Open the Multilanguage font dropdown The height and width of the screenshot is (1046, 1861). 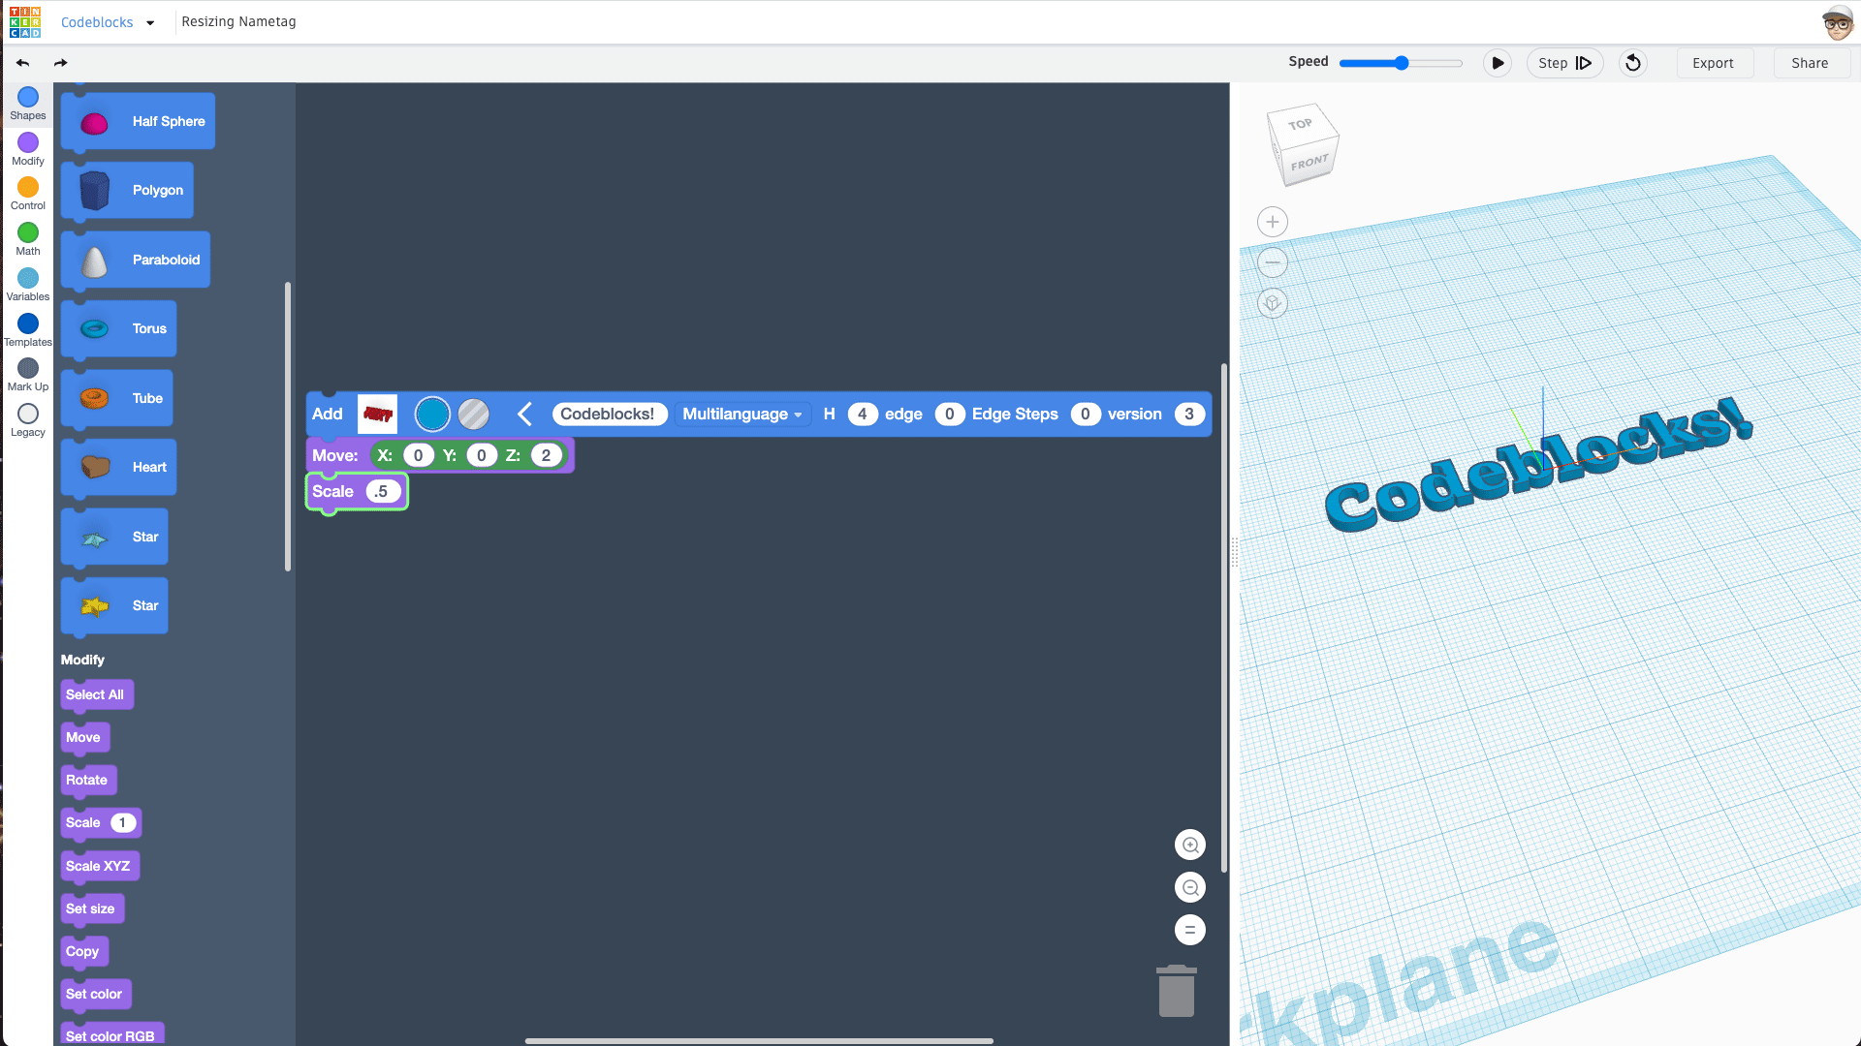(x=741, y=415)
